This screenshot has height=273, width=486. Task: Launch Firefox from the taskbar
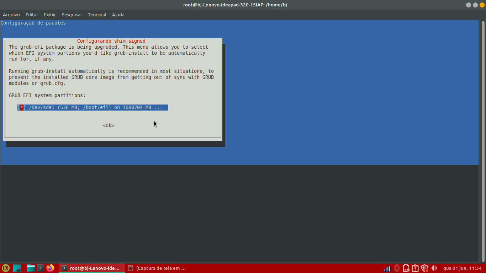coord(51,268)
